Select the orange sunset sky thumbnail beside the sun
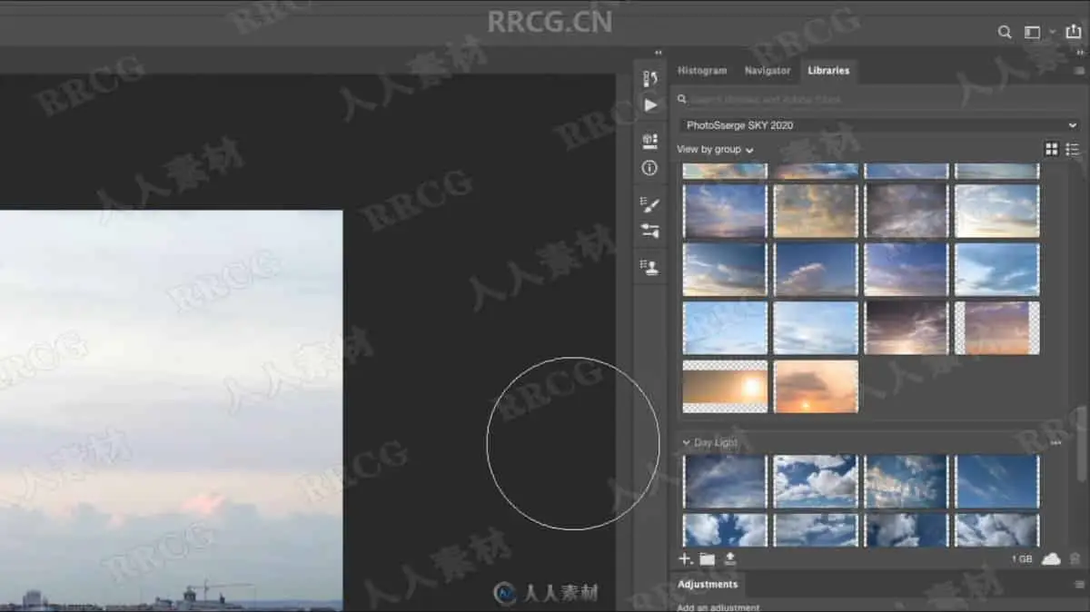Image resolution: width=1090 pixels, height=612 pixels. (x=816, y=387)
